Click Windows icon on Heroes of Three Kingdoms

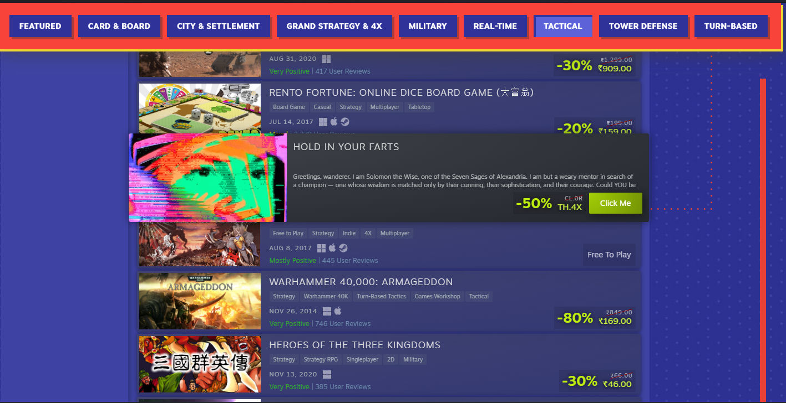coord(327,374)
